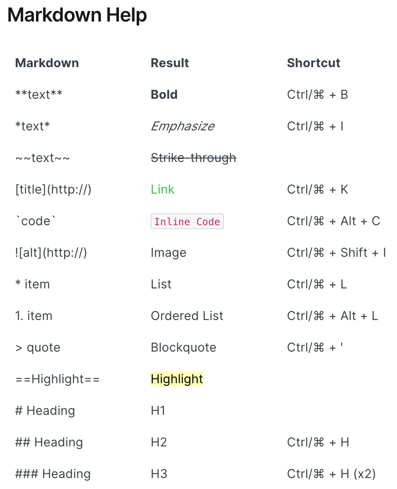This screenshot has height=489, width=397.
Task: Click the ==Highlight== markdown syntax
Action: click(58, 379)
